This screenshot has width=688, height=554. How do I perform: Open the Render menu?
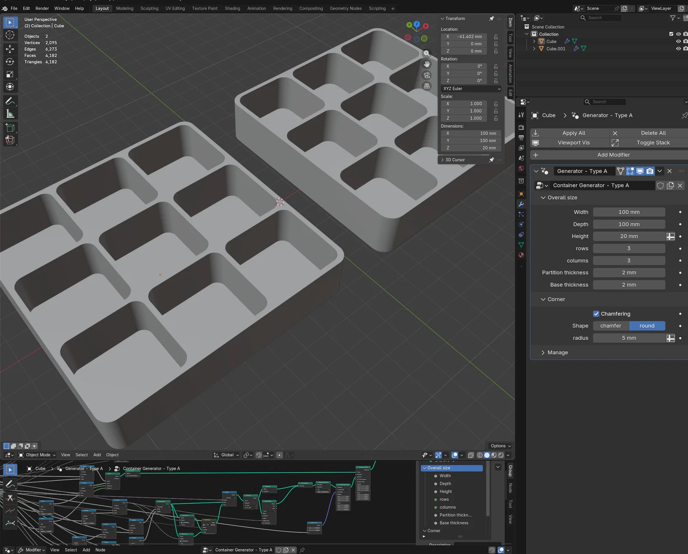(x=42, y=8)
